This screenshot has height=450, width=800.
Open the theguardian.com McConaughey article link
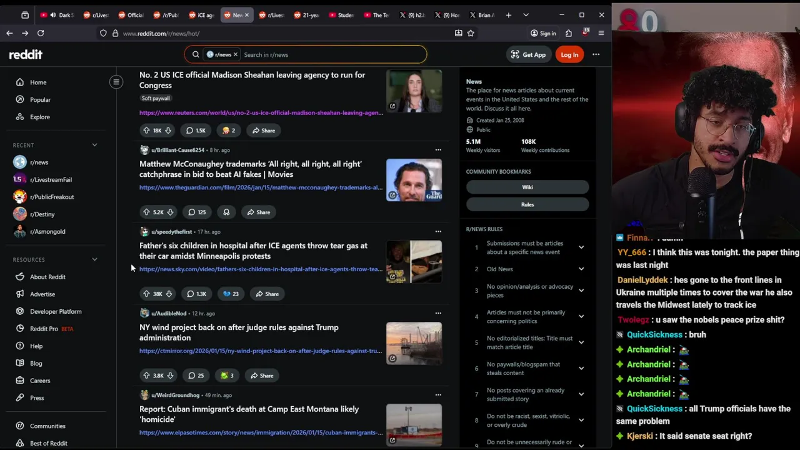[261, 187]
